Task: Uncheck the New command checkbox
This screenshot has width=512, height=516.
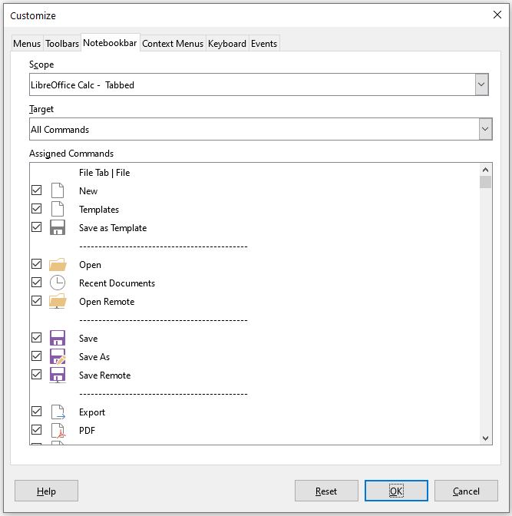Action: pyautogui.click(x=37, y=190)
